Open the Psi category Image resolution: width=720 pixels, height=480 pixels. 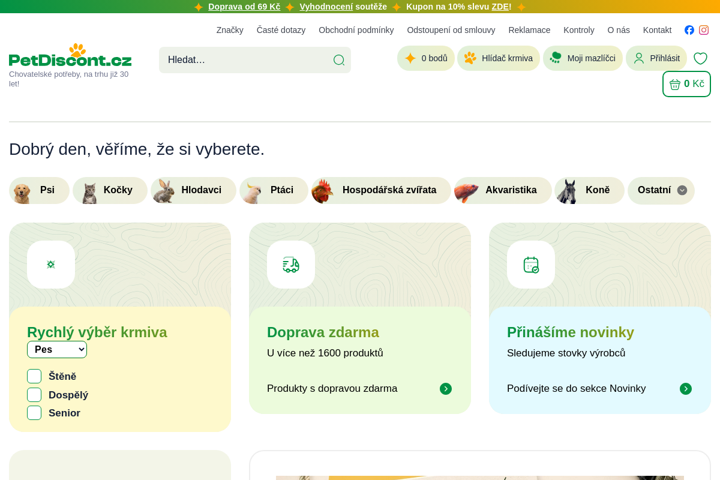[39, 190]
